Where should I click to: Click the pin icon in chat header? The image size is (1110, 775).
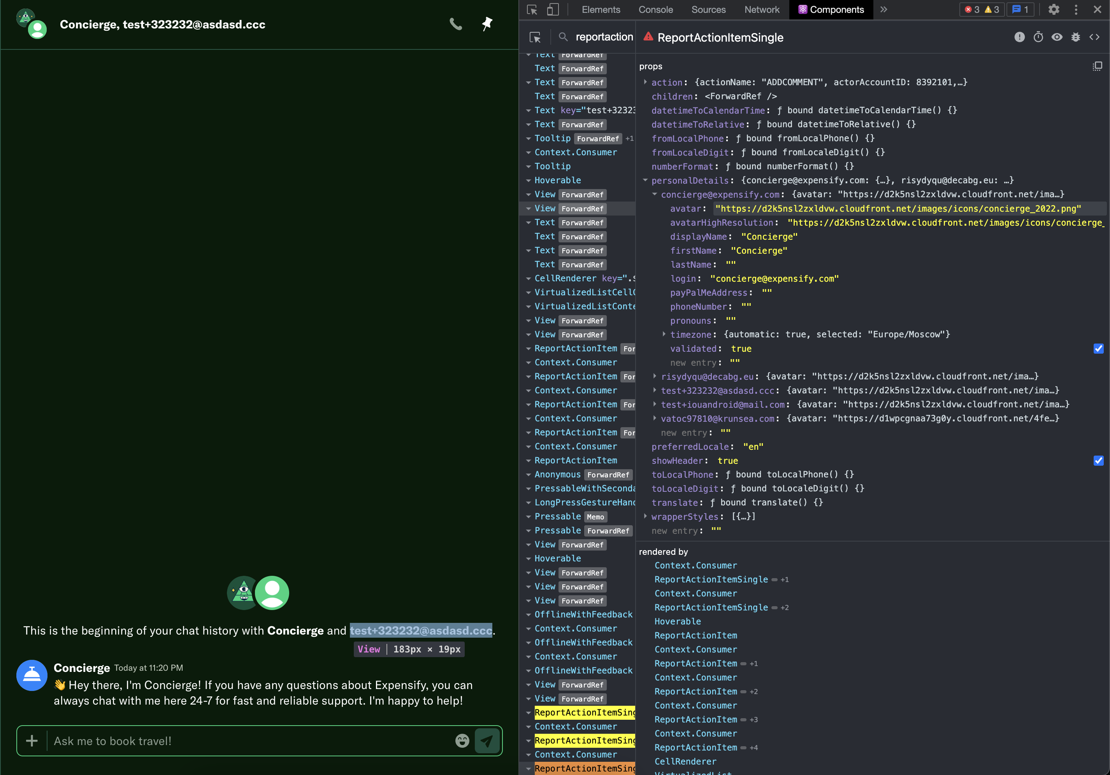(x=487, y=24)
